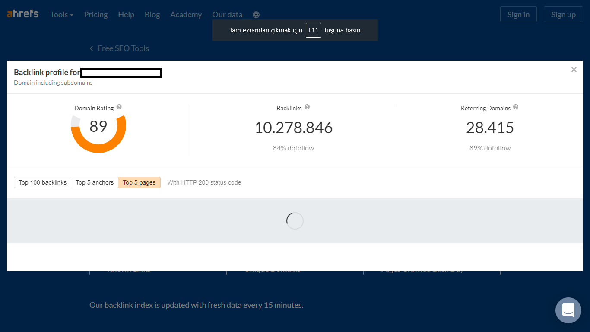Go to the Help section
The width and height of the screenshot is (590, 332).
point(126,15)
